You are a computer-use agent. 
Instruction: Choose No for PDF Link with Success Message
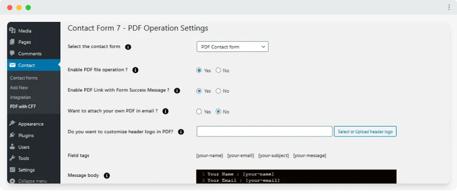(219, 91)
